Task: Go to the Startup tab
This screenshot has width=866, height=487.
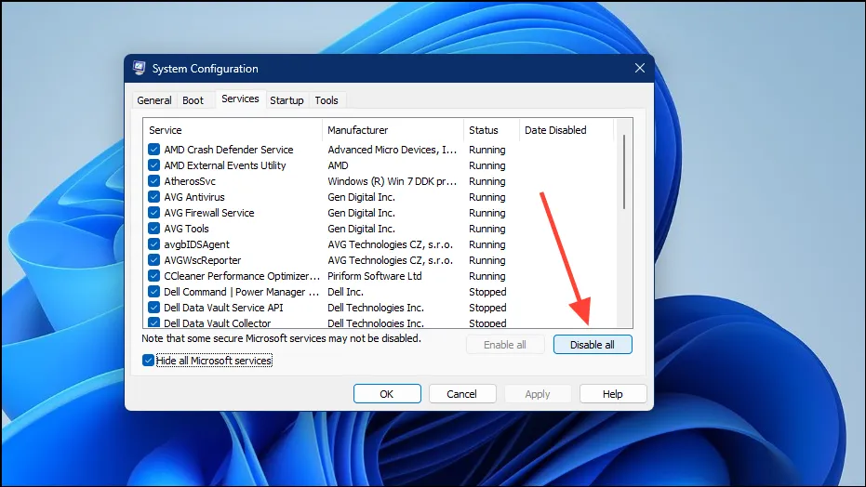Action: (x=286, y=100)
